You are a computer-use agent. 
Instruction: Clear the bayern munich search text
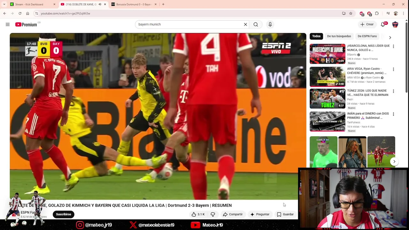[245, 24]
